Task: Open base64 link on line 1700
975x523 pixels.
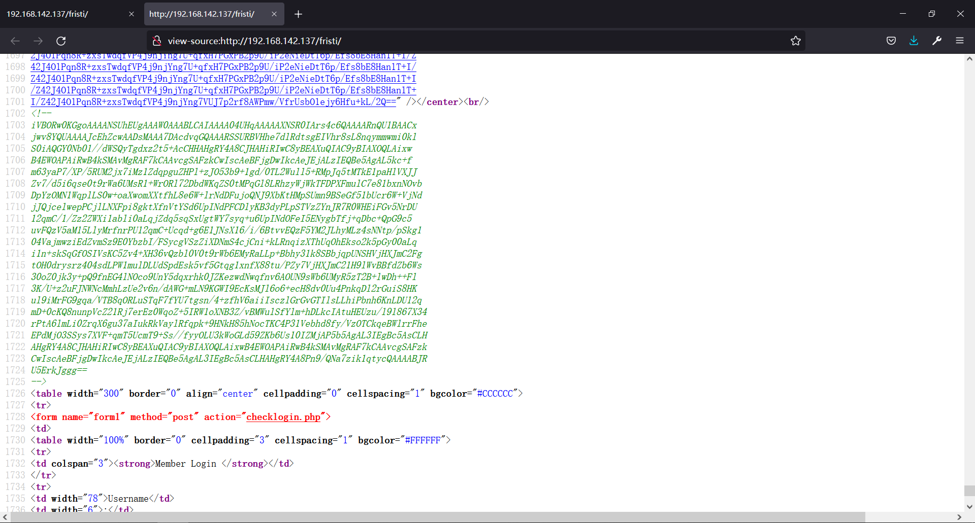Action: point(223,90)
